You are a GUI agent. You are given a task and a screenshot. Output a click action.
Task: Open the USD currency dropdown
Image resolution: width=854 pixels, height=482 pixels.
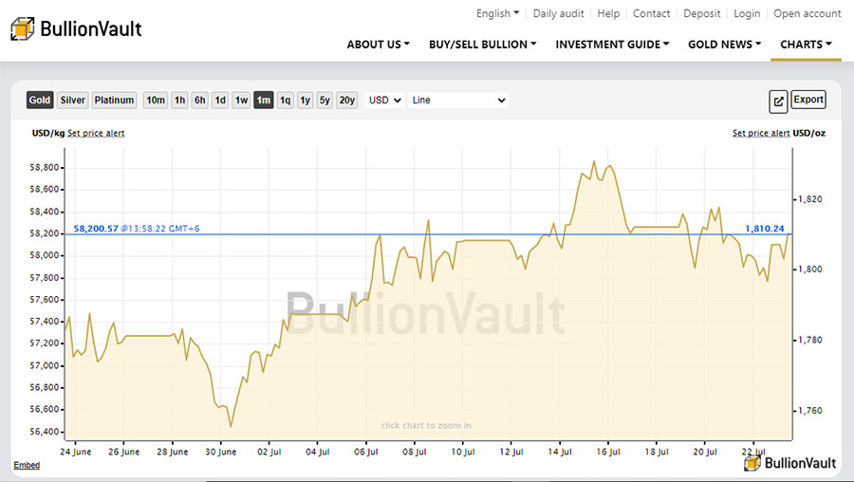[x=384, y=101]
